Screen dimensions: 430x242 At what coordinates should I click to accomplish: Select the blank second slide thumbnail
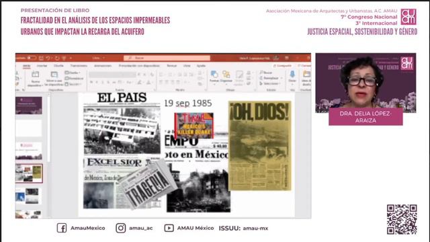point(29,128)
